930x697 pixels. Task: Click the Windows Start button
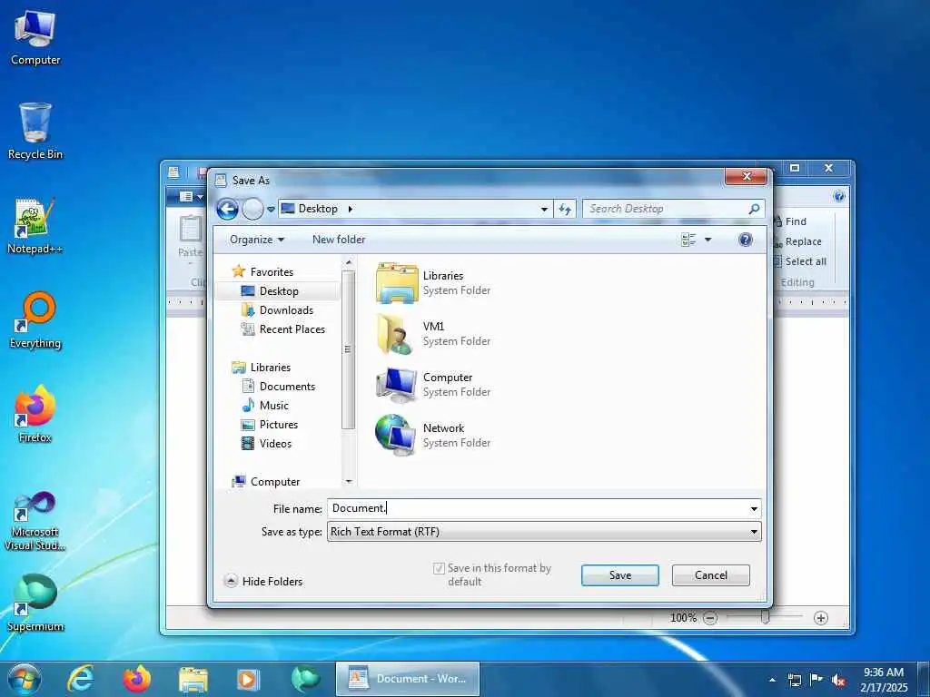(24, 679)
